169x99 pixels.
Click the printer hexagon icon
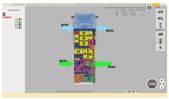[163, 84]
